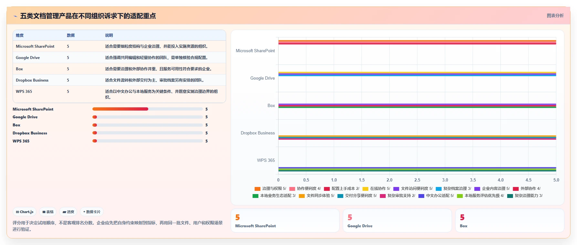Click the description starting 适合强调共同编辑
577x245 pixels.
tap(157, 58)
